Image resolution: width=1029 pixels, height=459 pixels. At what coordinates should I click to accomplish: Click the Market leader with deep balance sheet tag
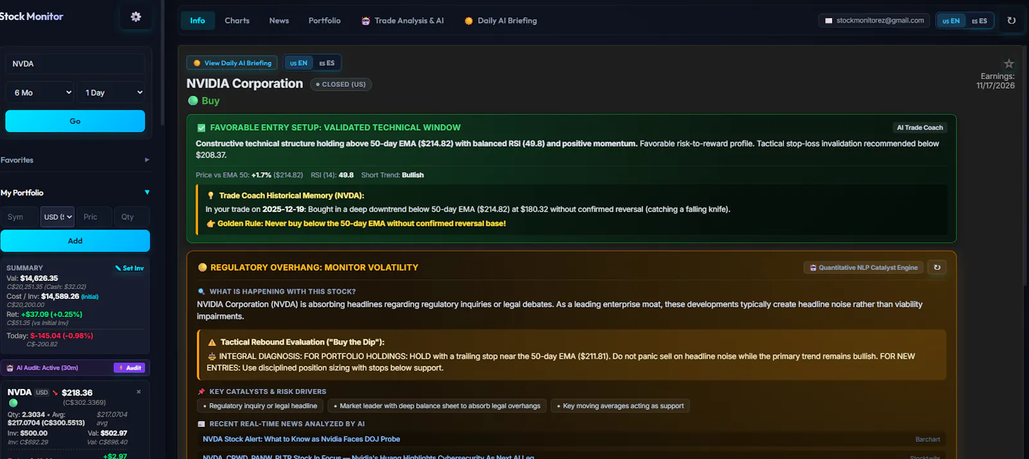point(437,406)
